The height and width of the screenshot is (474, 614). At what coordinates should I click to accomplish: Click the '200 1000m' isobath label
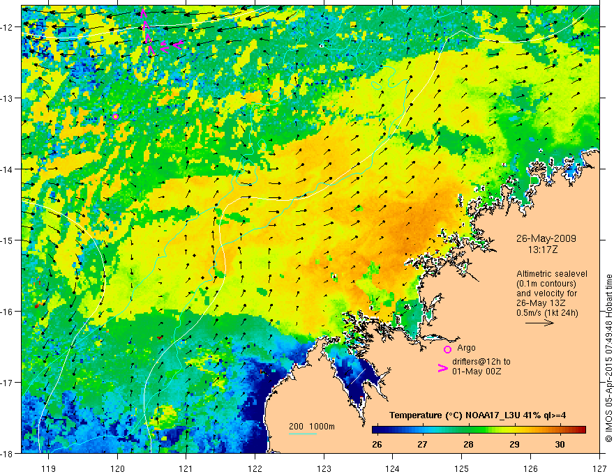click(312, 427)
